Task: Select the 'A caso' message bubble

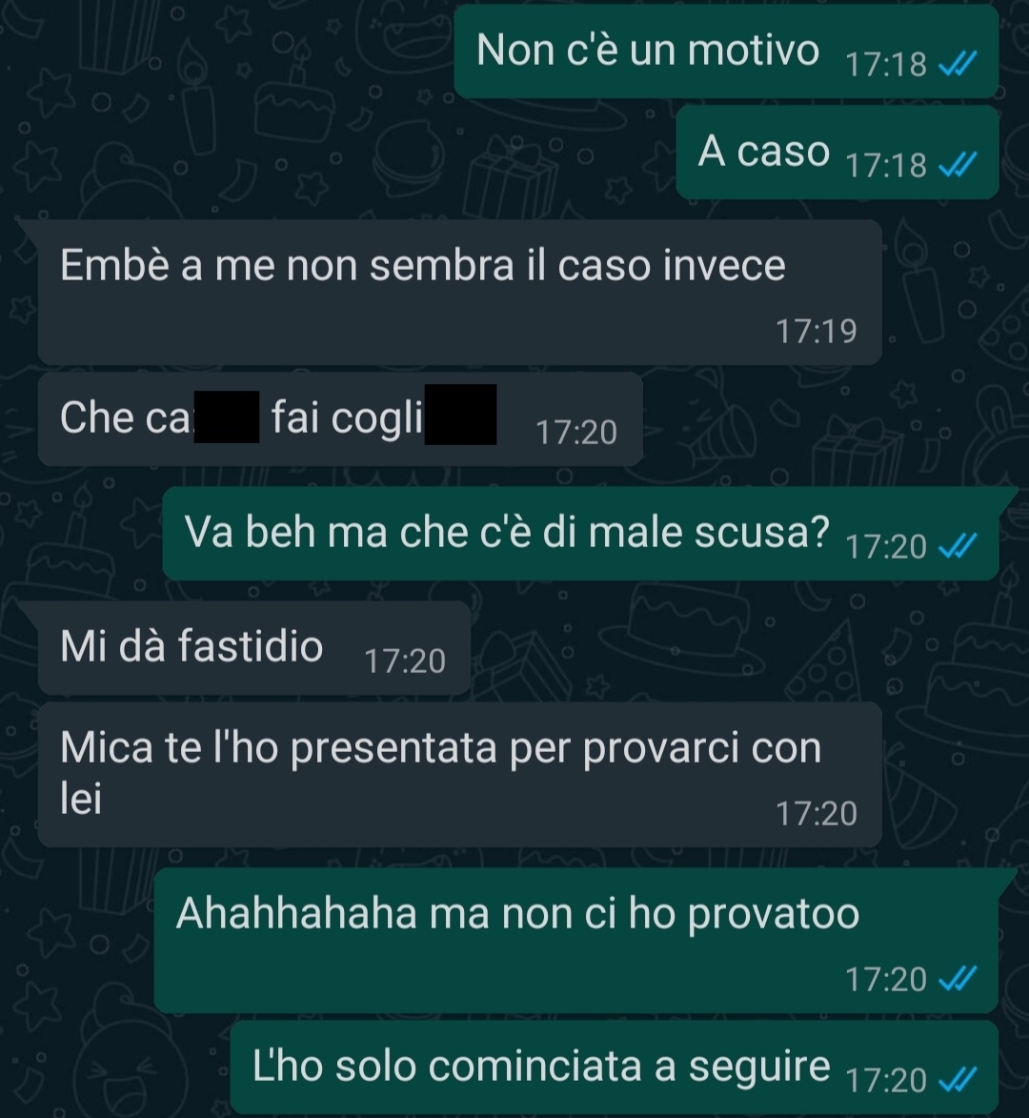Action: point(837,152)
